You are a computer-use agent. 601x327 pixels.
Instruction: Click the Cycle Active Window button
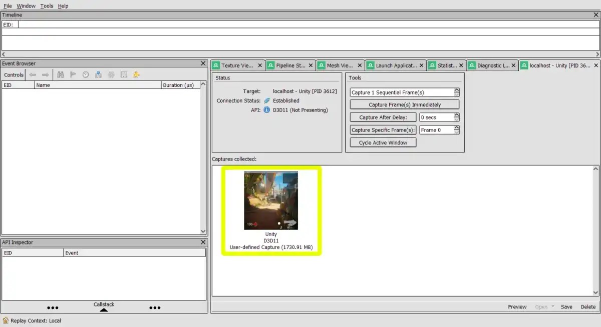(x=383, y=142)
